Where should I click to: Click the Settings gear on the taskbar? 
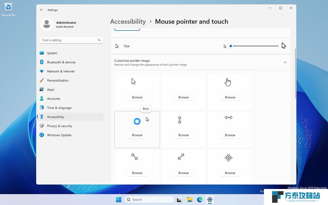pyautogui.click(x=210, y=200)
